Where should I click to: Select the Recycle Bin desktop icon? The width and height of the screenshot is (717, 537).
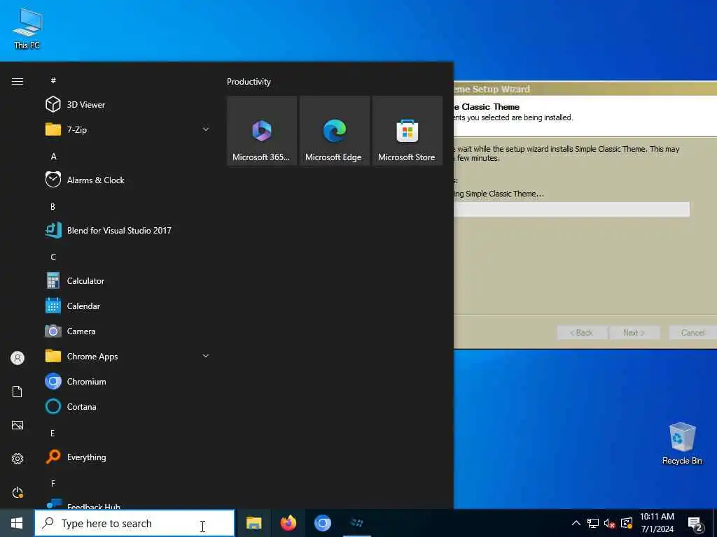click(x=682, y=444)
